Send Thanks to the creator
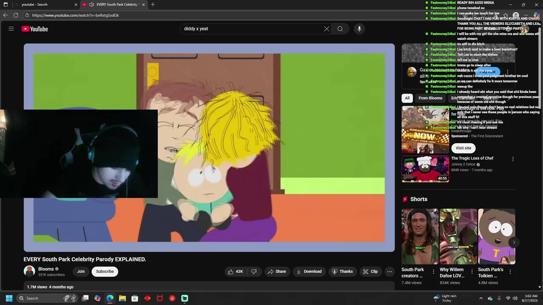543x305 pixels. click(342, 272)
